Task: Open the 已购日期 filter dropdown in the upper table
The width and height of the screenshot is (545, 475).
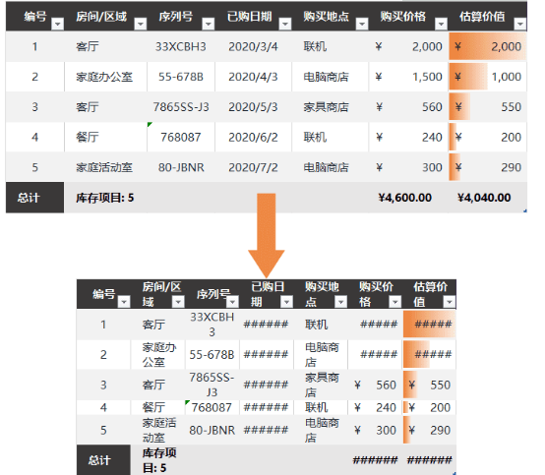Action: point(285,24)
